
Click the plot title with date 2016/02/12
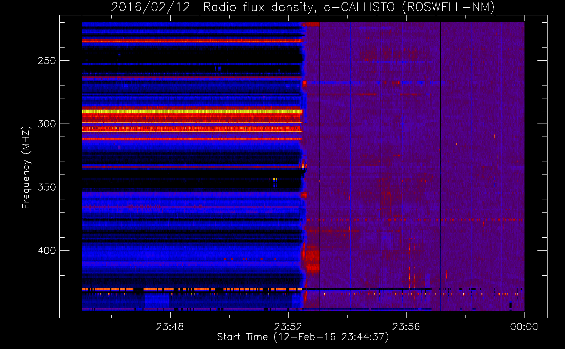303,7
